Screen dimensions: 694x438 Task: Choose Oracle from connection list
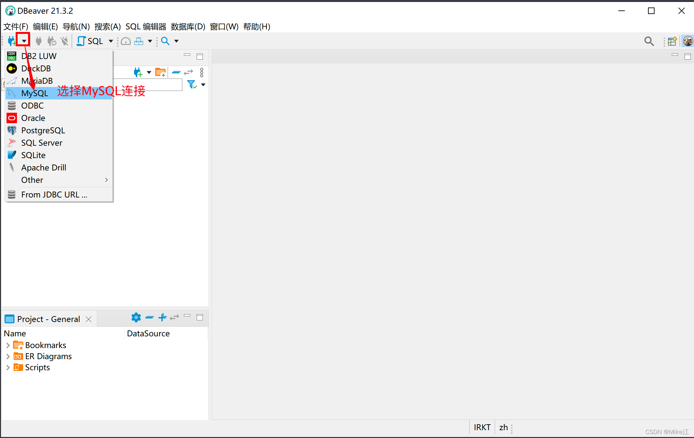coord(59,118)
